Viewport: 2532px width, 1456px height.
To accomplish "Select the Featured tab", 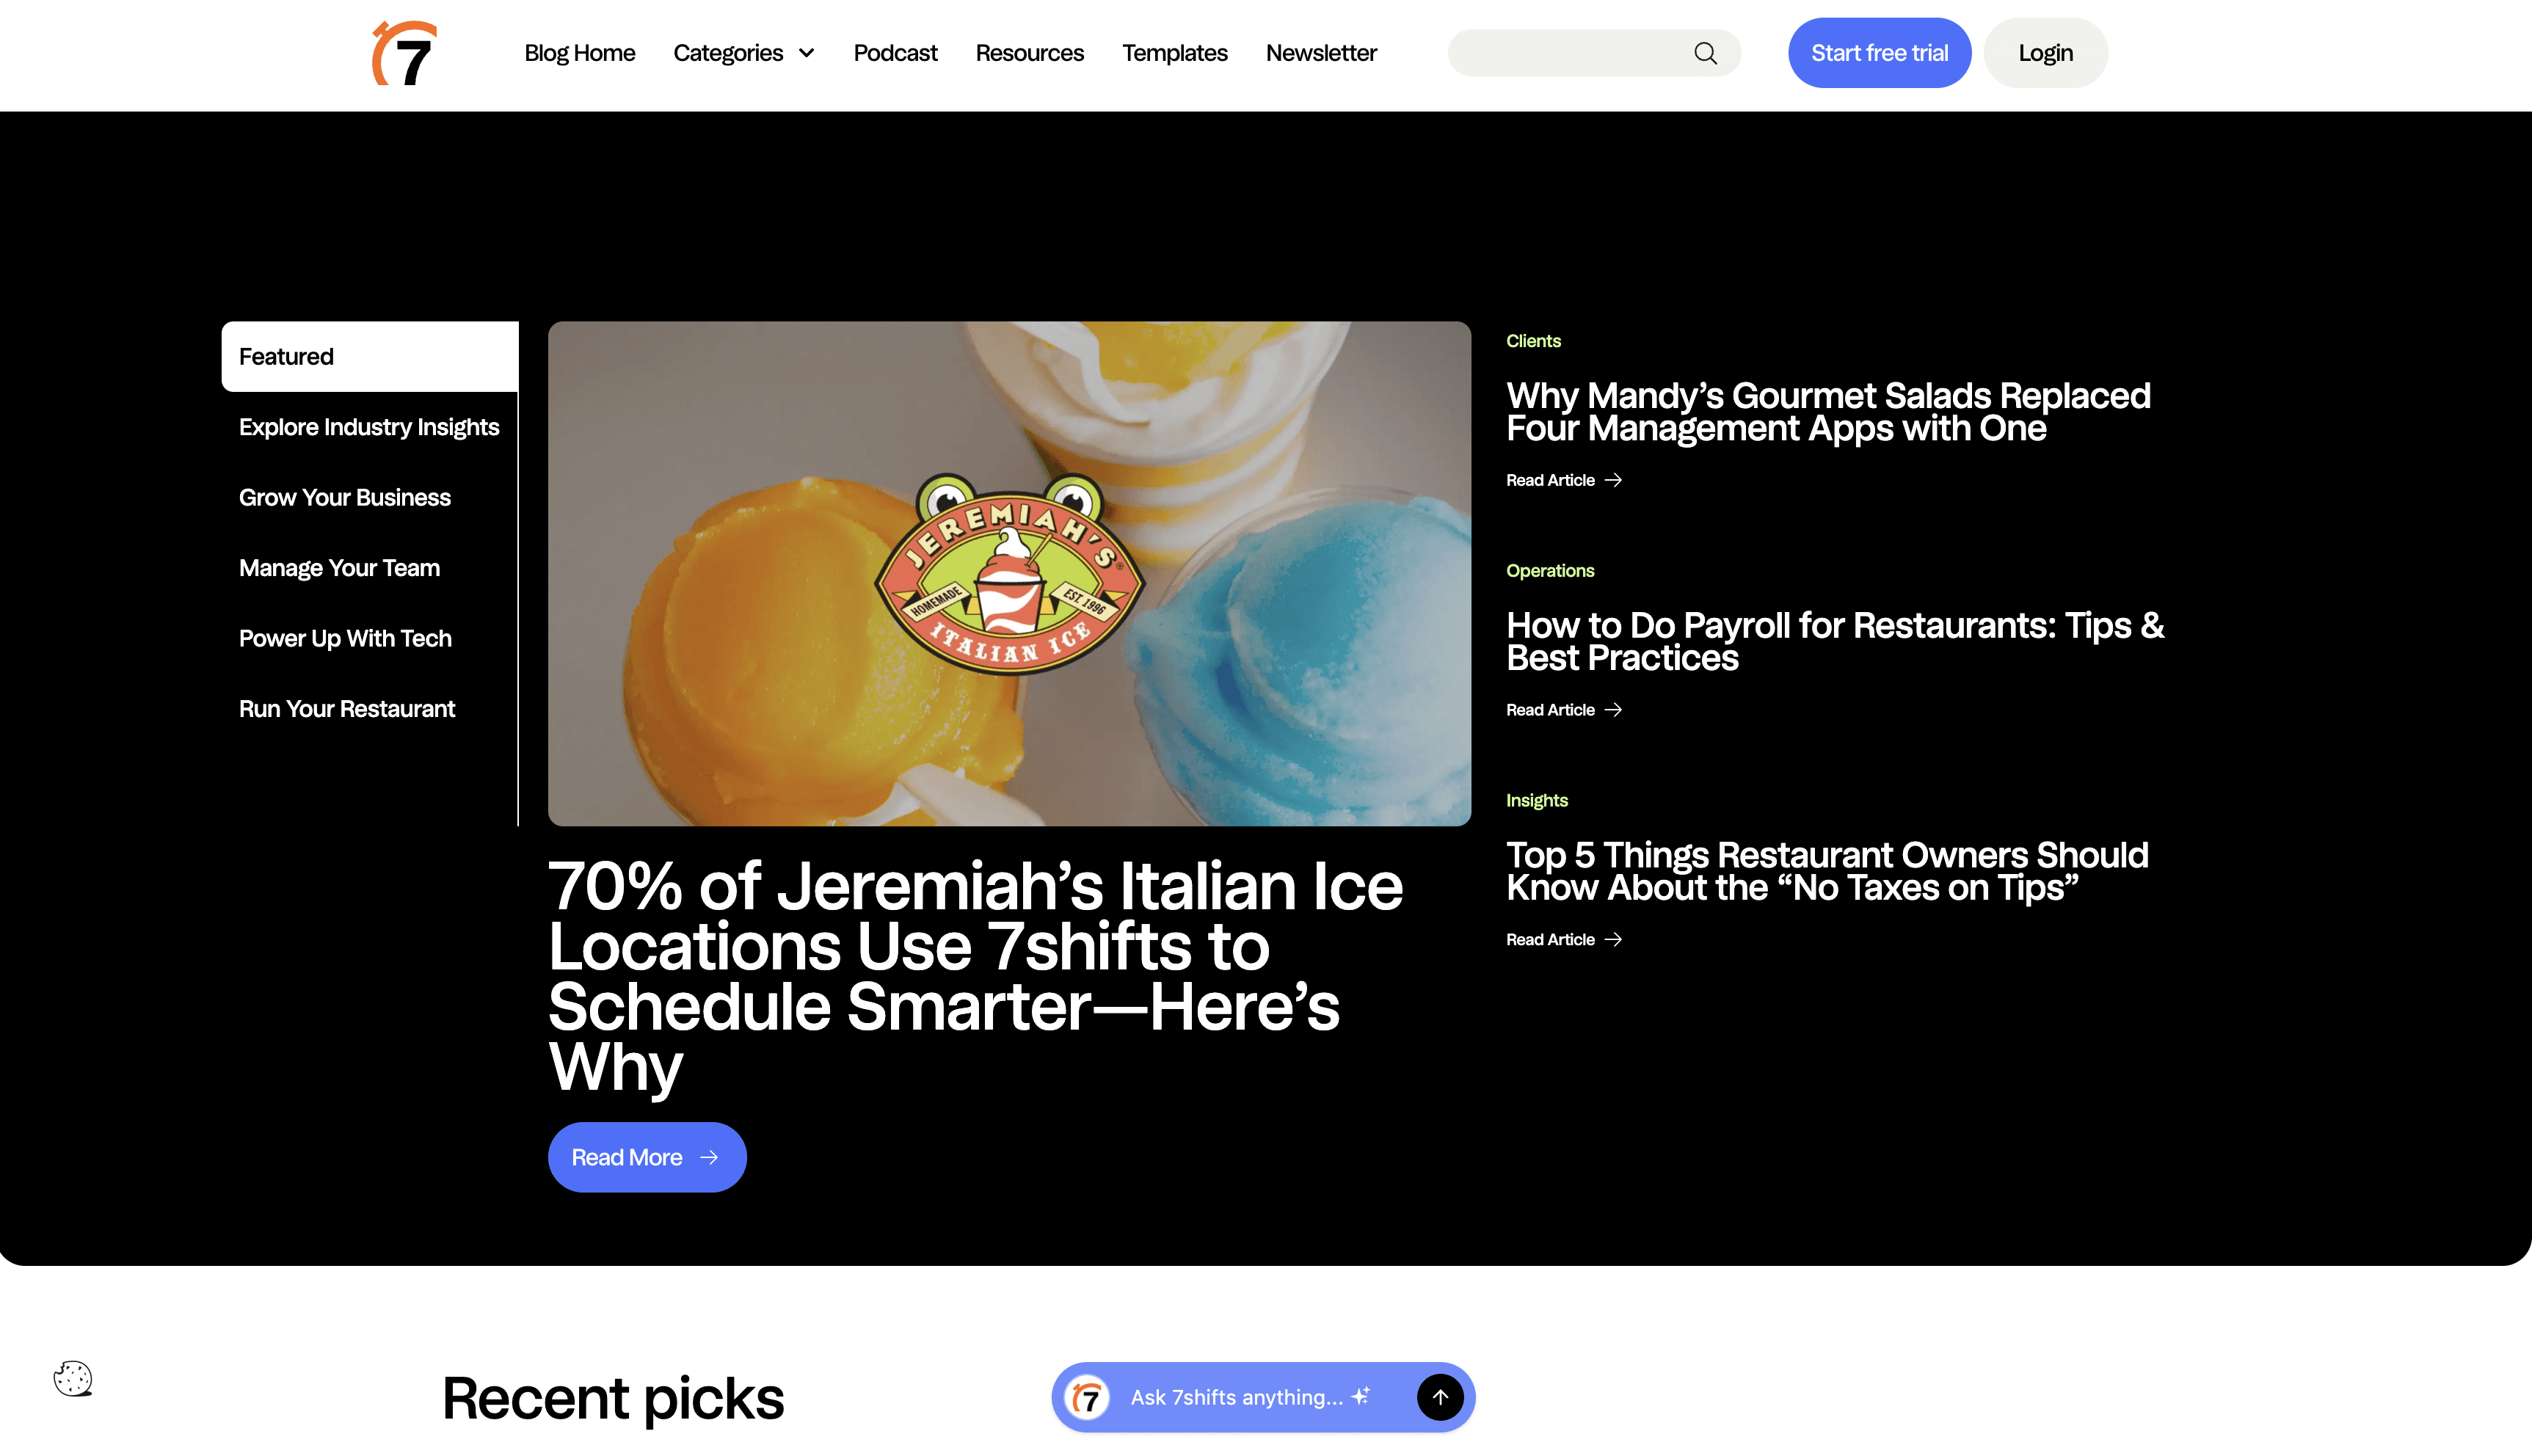I will [x=370, y=356].
